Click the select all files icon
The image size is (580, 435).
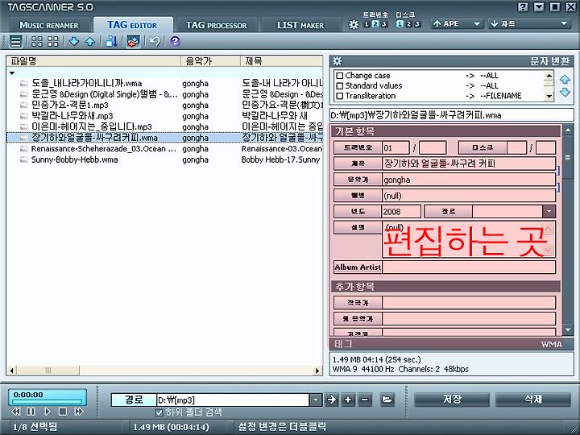[36, 41]
